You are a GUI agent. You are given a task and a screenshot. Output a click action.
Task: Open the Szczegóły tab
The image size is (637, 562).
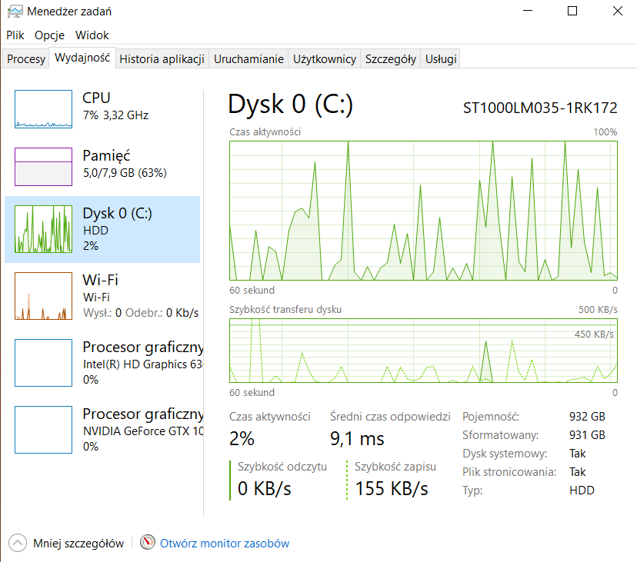click(x=390, y=59)
